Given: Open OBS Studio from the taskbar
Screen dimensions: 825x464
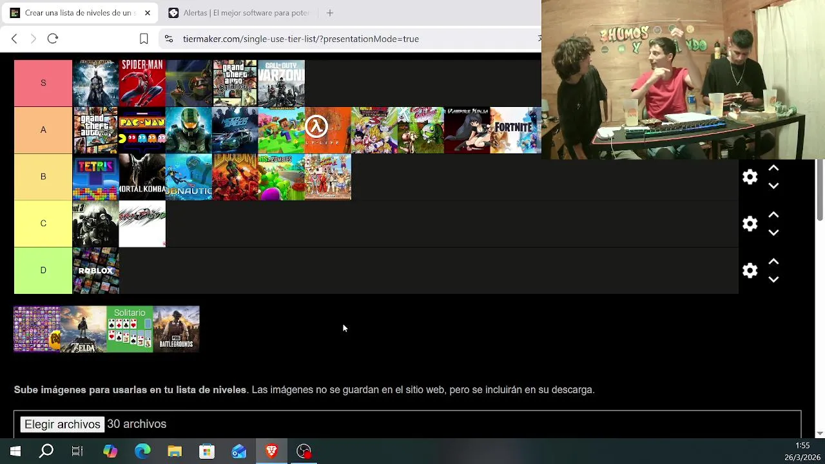Looking at the screenshot, I should 304,451.
